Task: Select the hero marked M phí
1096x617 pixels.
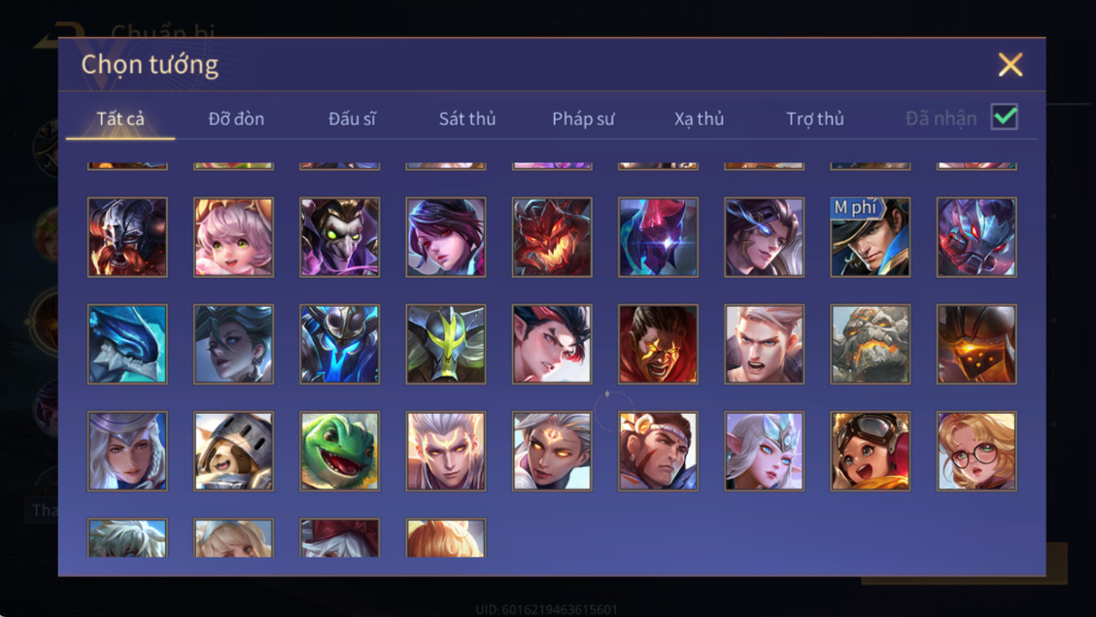Action: 871,237
